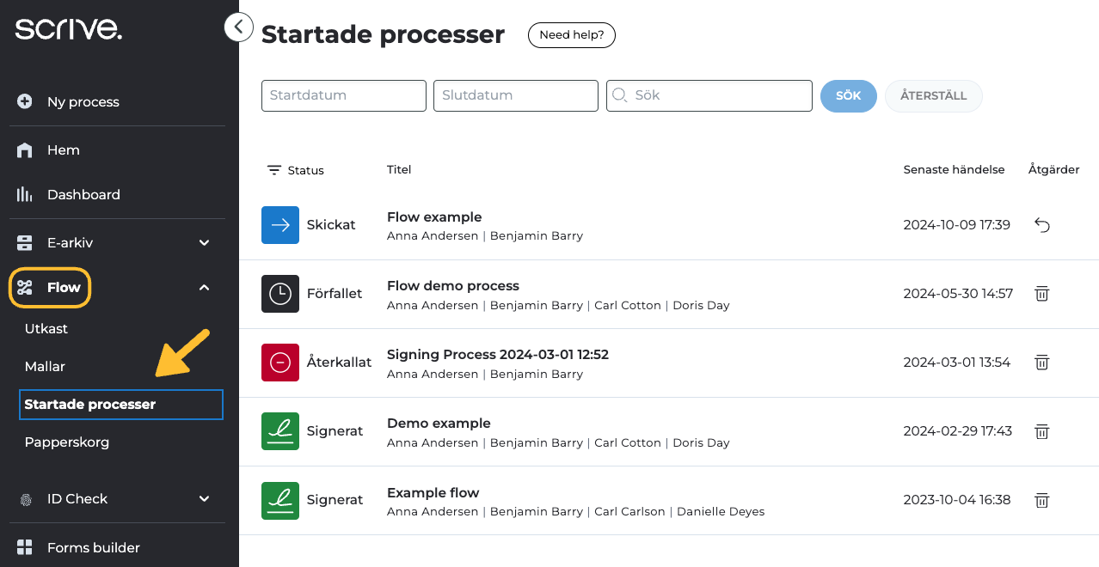Go to Dashboard in the sidebar
This screenshot has width=1099, height=567.
point(83,195)
